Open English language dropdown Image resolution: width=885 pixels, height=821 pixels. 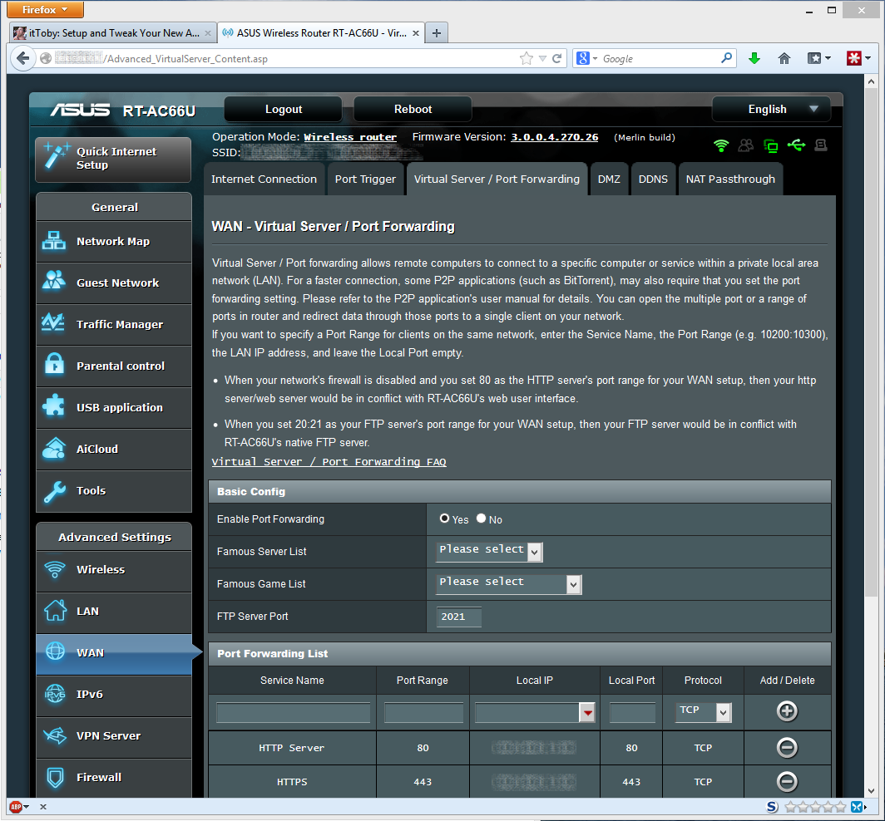coord(771,110)
